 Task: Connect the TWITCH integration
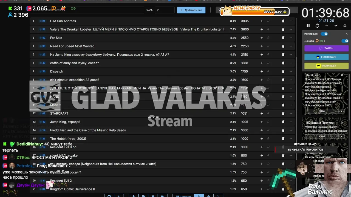(326, 48)
